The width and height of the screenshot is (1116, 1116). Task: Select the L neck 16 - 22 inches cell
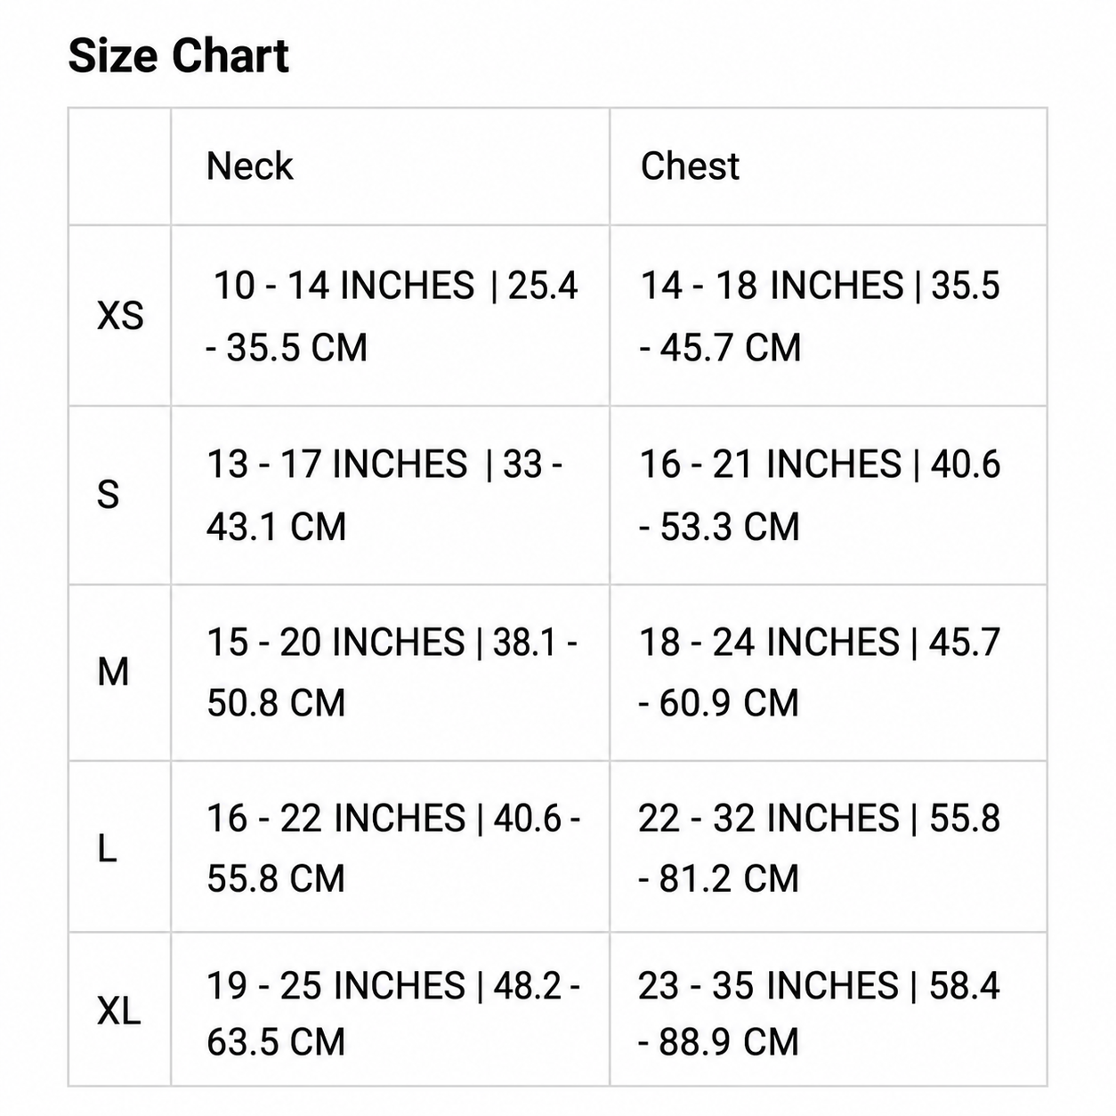point(390,846)
